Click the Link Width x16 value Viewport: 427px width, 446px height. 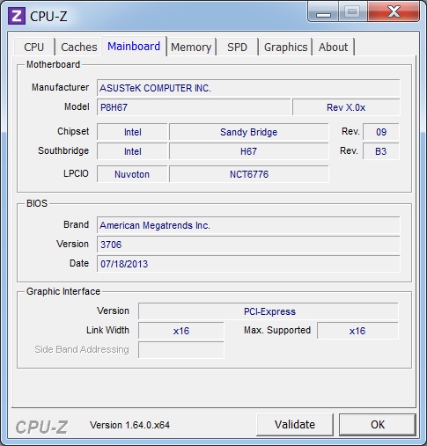(x=181, y=331)
